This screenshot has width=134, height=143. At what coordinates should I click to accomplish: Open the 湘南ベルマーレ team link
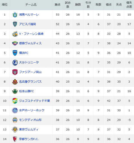point(29,15)
